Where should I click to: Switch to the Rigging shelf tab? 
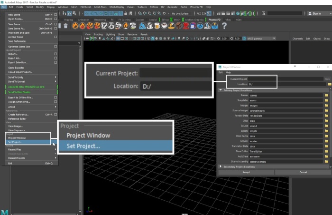tap(69, 20)
